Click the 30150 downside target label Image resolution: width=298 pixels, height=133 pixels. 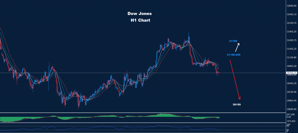click(x=237, y=104)
